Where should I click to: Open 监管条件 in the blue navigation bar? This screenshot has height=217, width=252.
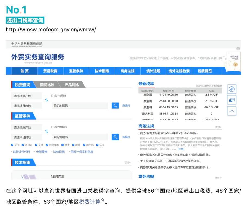(x=76, y=71)
